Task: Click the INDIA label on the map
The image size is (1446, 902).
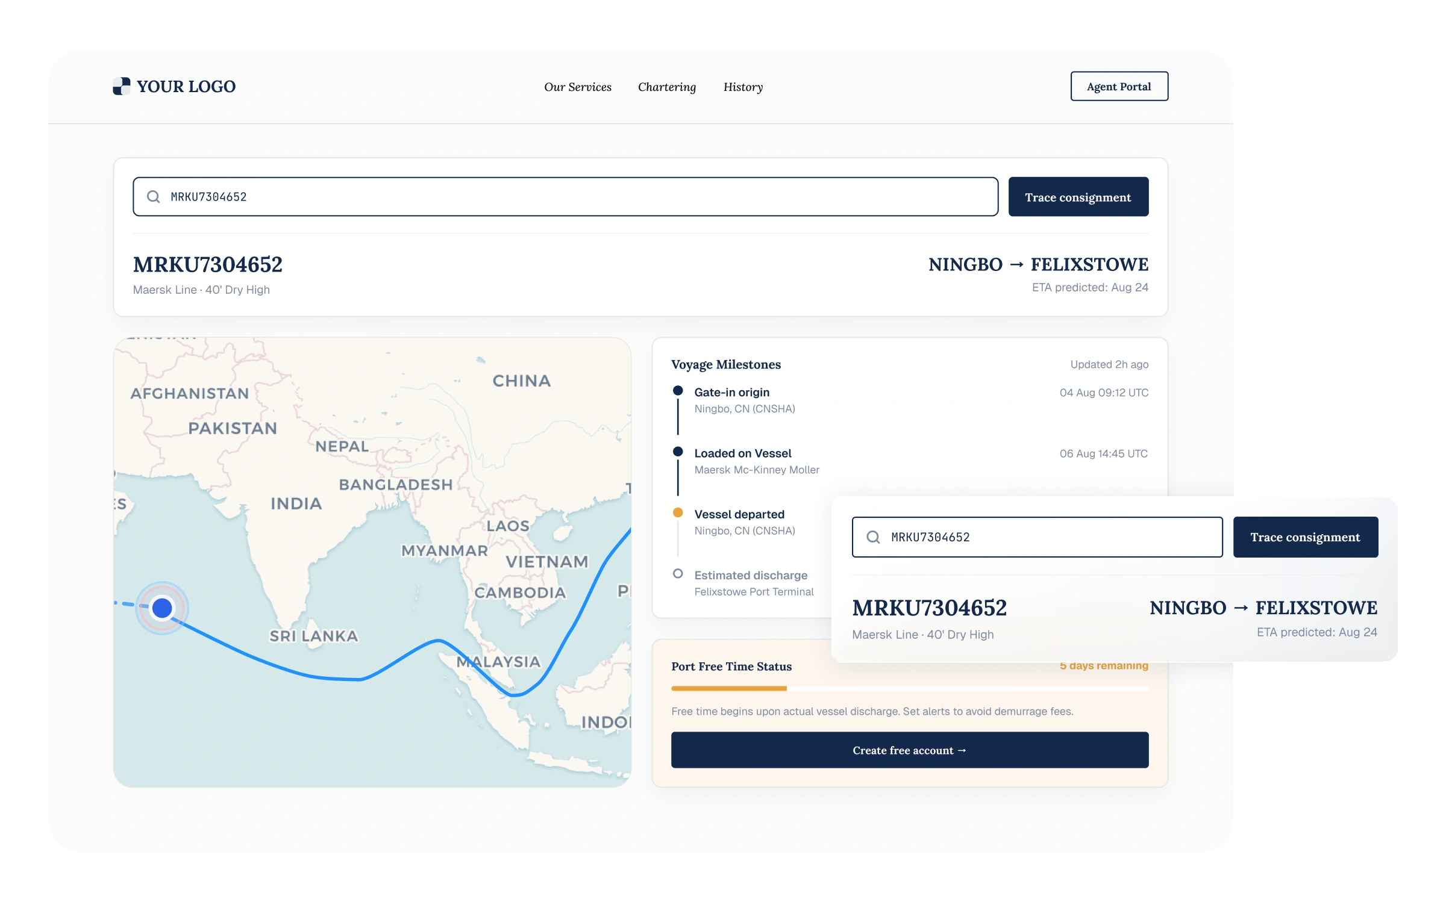Action: (x=296, y=503)
